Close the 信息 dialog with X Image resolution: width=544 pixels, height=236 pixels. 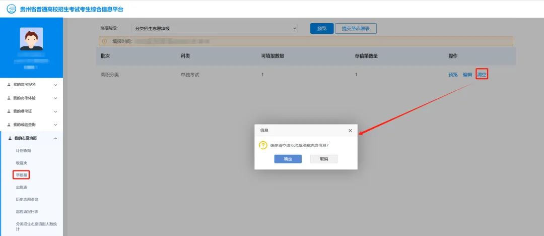pyautogui.click(x=350, y=131)
